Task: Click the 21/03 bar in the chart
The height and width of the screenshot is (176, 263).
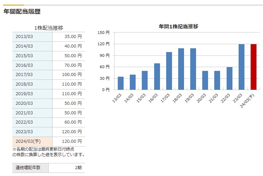Action: [217, 80]
